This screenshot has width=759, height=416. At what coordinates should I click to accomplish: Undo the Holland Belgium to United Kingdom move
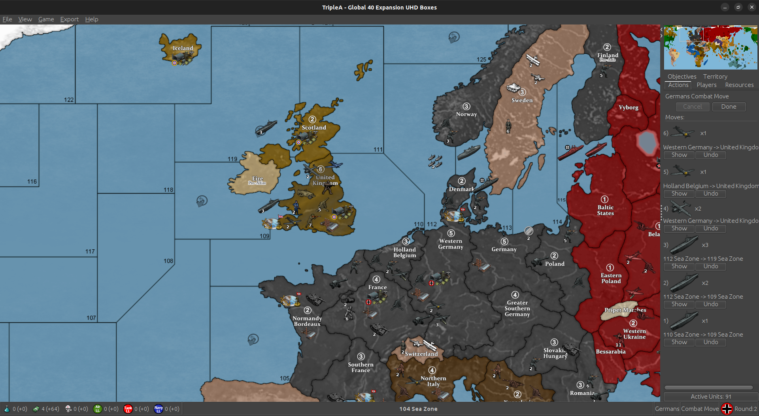pos(710,194)
